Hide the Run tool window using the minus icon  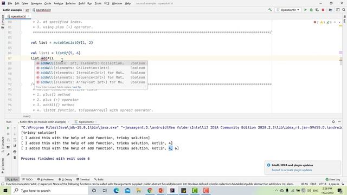(339, 122)
